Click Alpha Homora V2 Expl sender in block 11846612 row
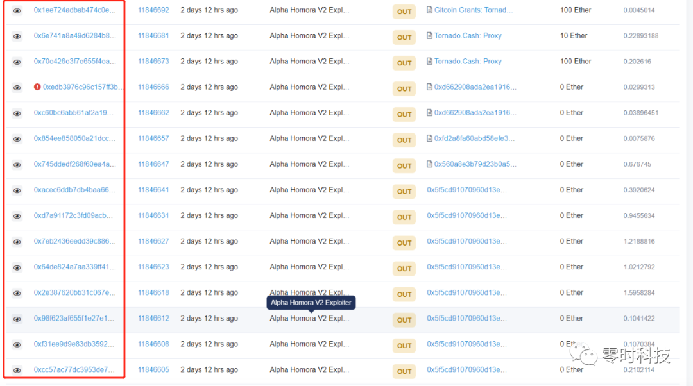693x386 pixels. point(309,318)
